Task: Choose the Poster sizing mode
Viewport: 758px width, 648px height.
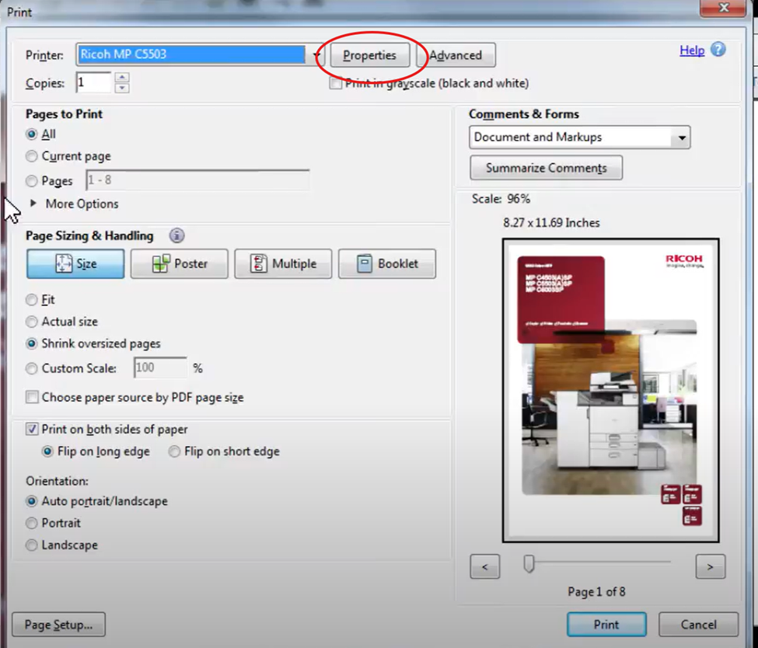Action: tap(180, 264)
